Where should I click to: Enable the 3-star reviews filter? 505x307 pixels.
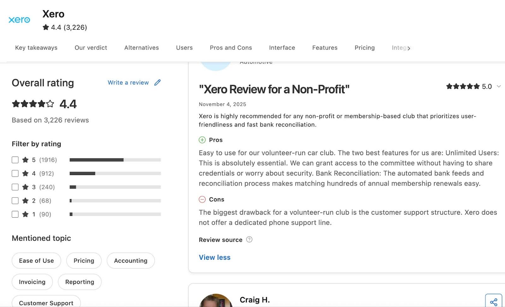click(15, 187)
